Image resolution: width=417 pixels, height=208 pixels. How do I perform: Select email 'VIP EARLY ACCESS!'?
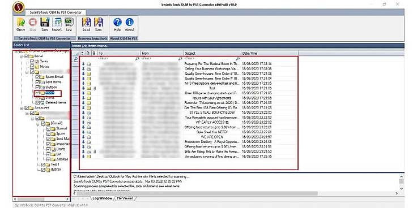212,122
